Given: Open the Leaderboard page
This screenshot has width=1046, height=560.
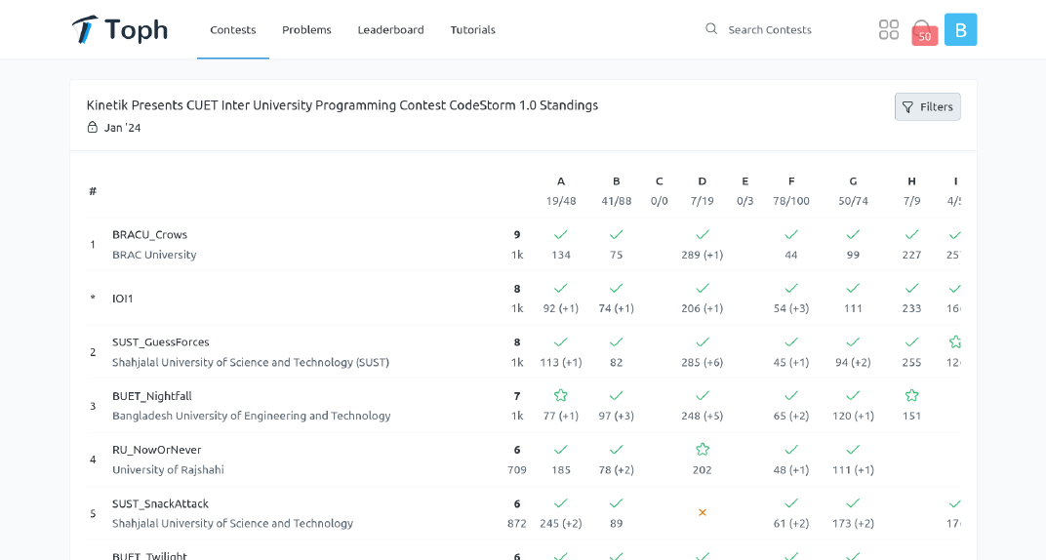Looking at the screenshot, I should pyautogui.click(x=390, y=29).
